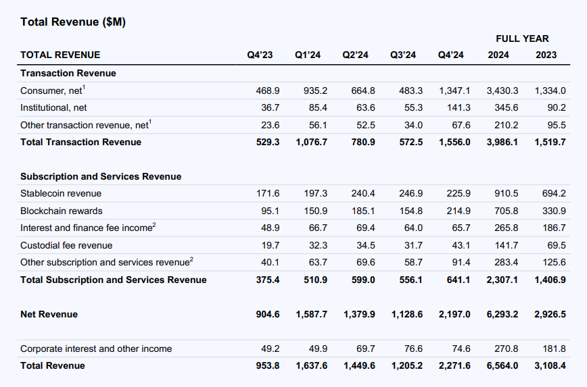Select the Stablecoin revenue row label

[61, 194]
